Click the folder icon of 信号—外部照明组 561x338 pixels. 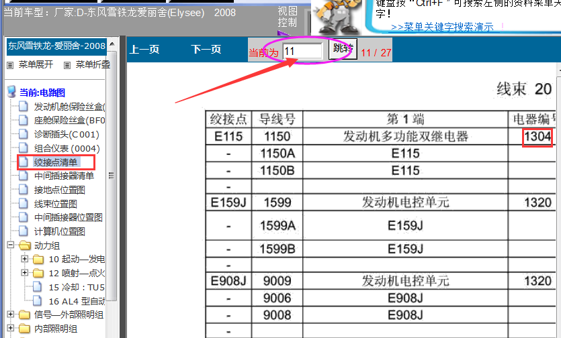[x=25, y=315]
